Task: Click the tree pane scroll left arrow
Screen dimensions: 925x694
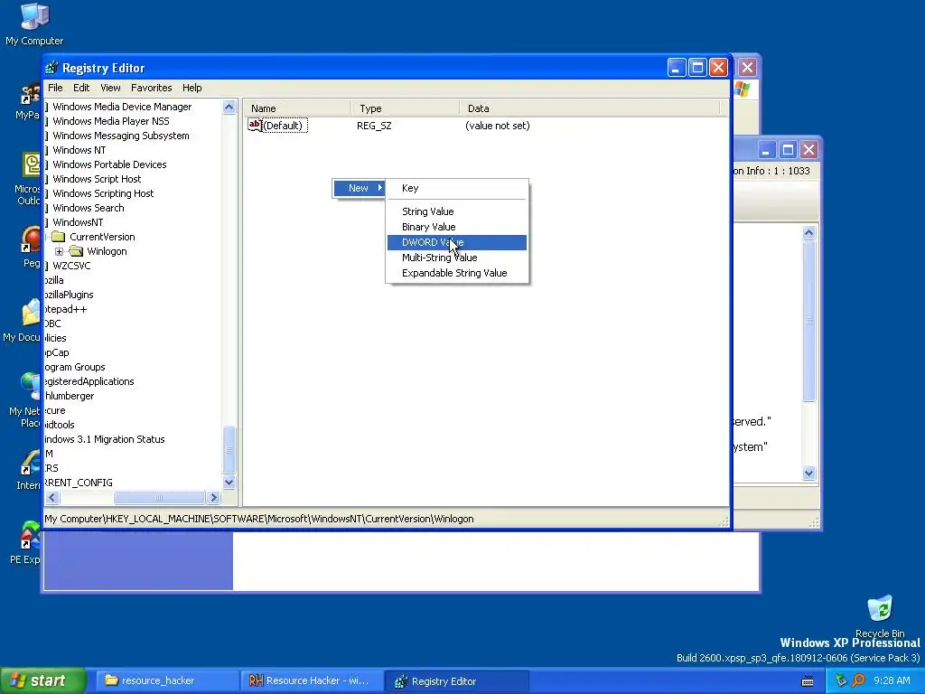Action: [51, 498]
